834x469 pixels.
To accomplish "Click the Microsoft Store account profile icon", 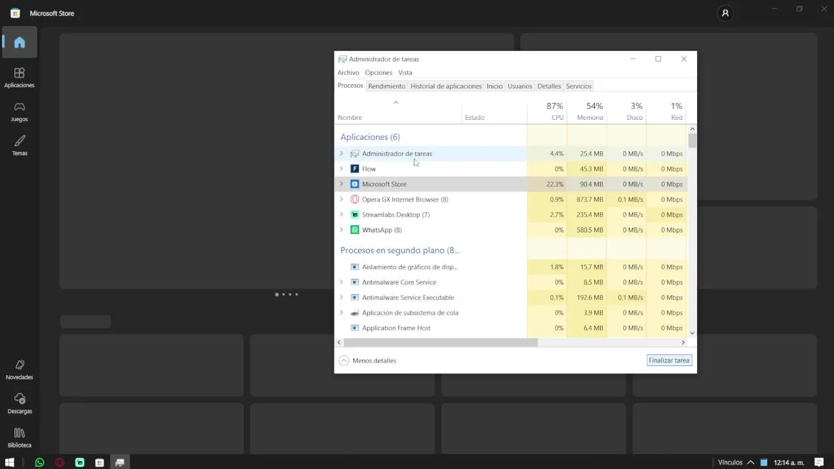I will tap(725, 13).
